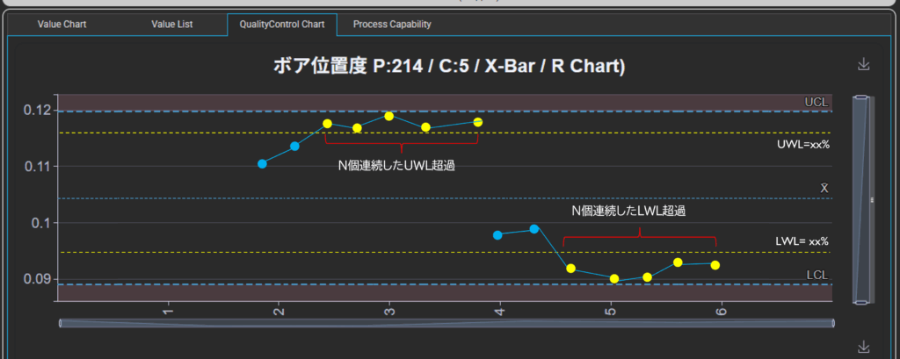Click the UWL=xx% warning limit label
The image size is (900, 359).
click(802, 144)
